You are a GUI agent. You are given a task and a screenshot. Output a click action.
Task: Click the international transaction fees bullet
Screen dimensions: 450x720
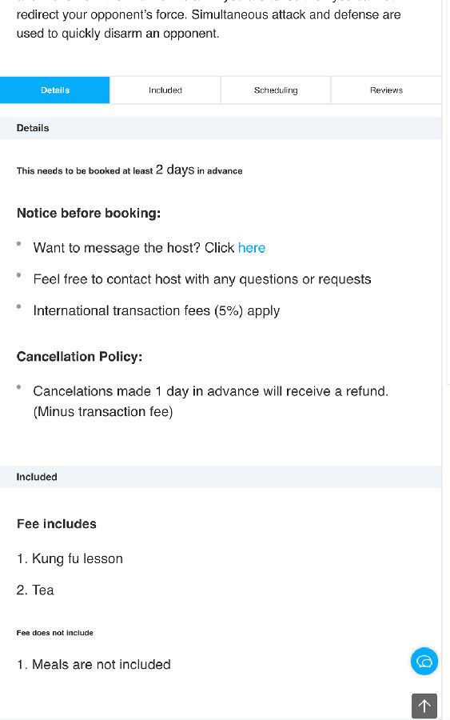point(157,311)
